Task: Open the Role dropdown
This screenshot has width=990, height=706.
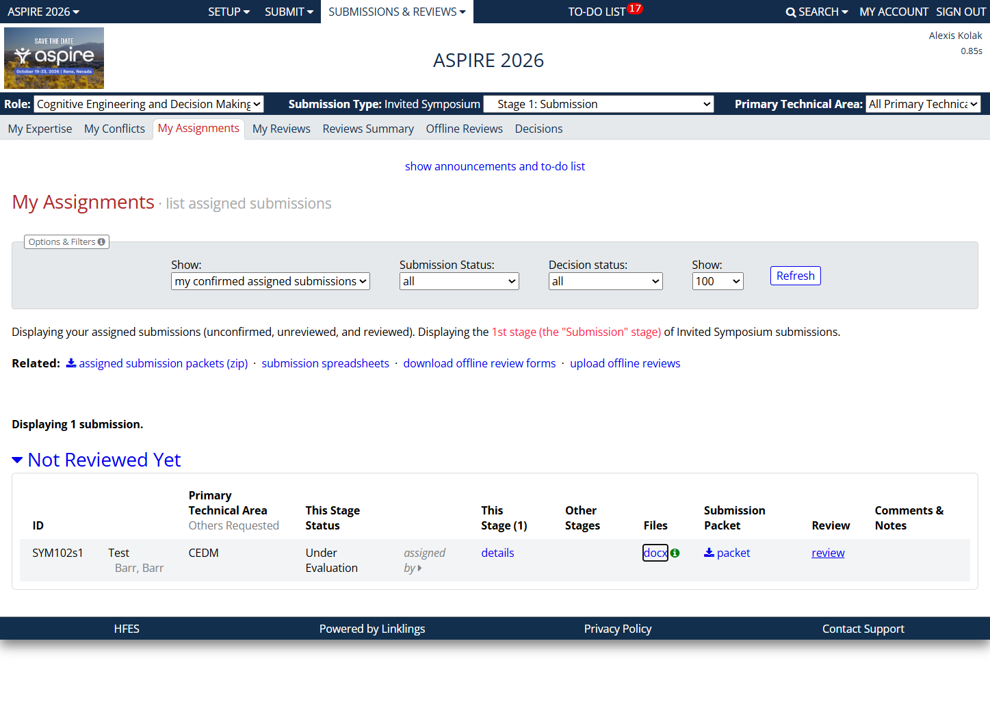Action: (149, 104)
